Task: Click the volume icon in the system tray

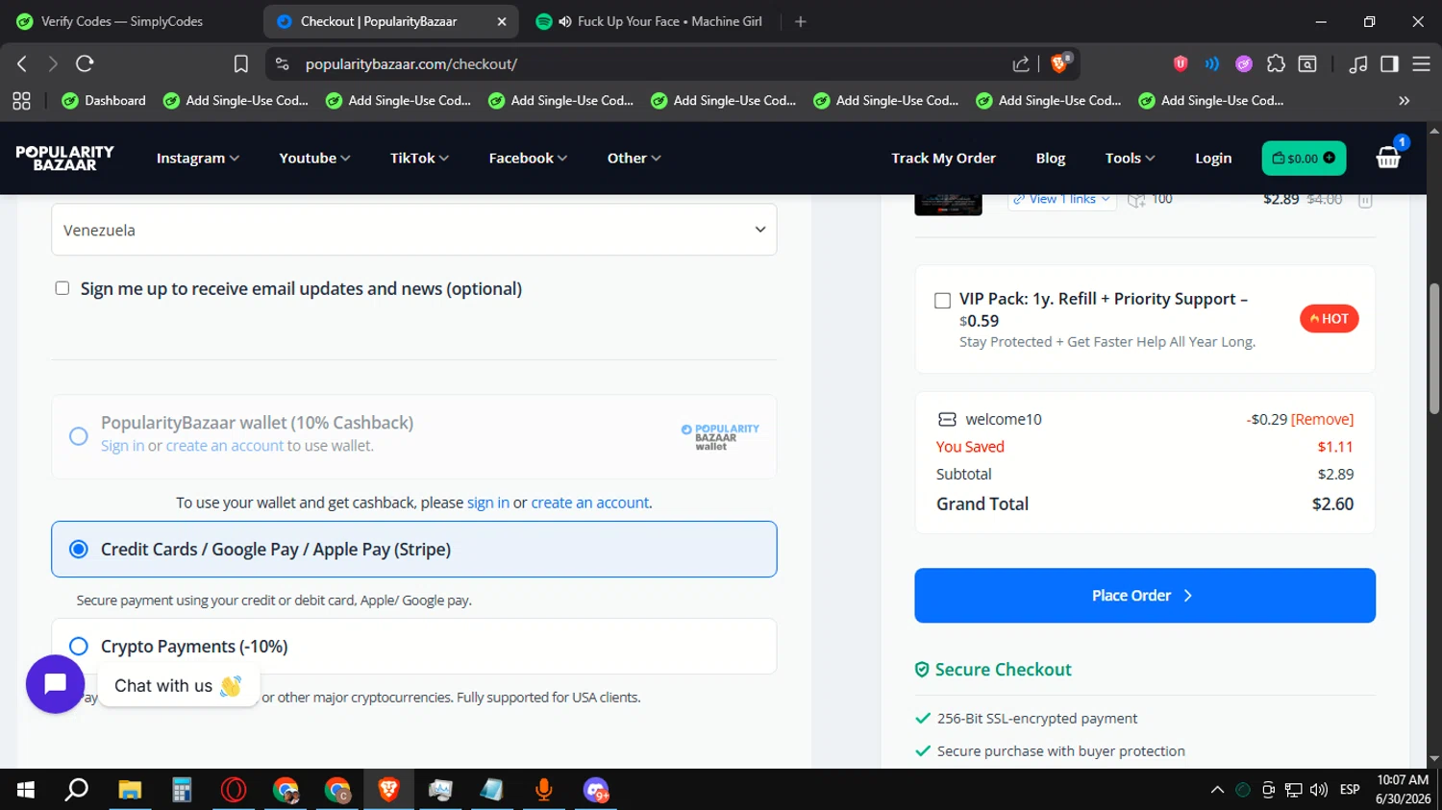Action: pyautogui.click(x=1319, y=790)
